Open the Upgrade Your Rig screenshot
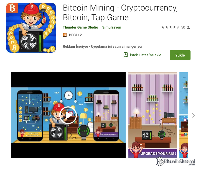This screenshot has height=169, width=198. tap(153, 115)
